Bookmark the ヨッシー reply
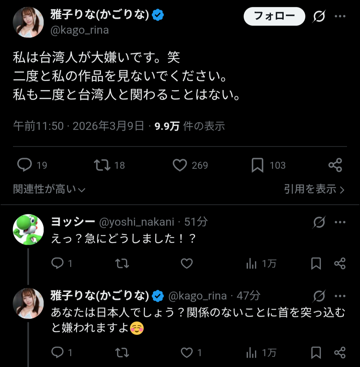360x367 pixels. coord(316,264)
